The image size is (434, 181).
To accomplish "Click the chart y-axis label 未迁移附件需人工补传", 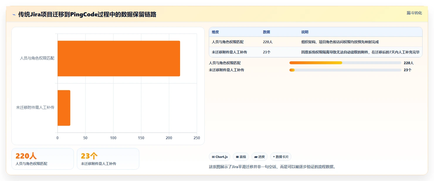I will click(x=35, y=107).
